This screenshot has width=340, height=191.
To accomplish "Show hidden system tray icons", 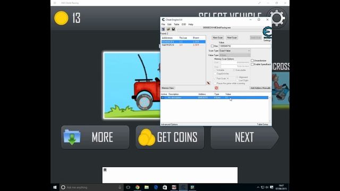I will (258, 187).
